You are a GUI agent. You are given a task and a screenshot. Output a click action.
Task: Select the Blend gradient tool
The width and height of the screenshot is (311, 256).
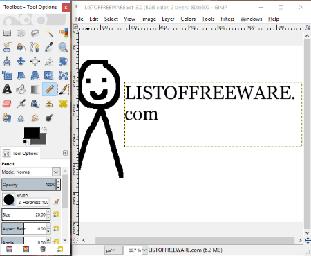[35, 89]
